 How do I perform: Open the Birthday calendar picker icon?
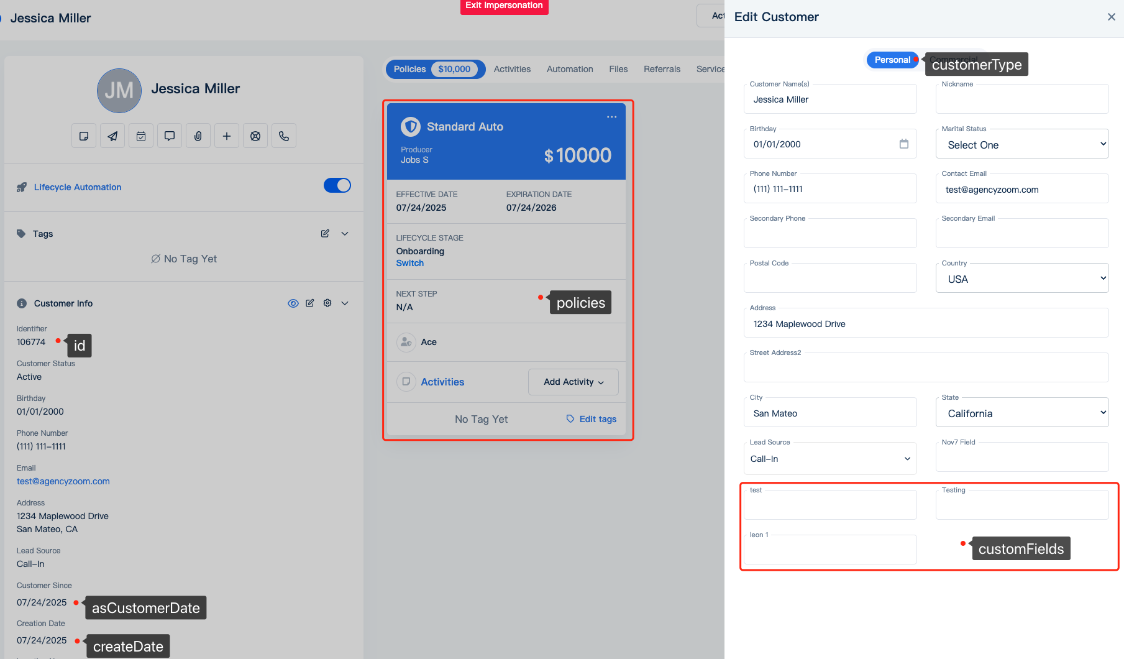[x=904, y=144]
